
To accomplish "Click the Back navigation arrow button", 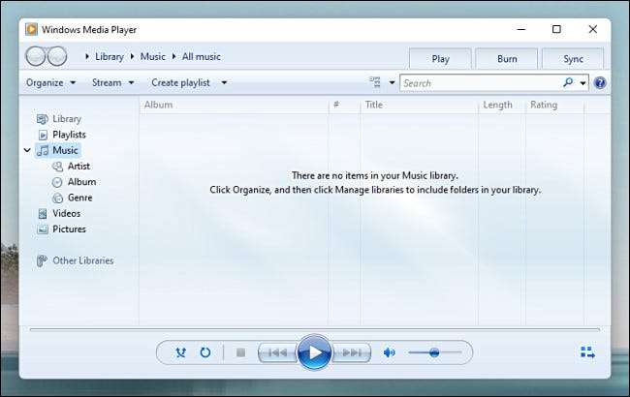I will click(35, 56).
